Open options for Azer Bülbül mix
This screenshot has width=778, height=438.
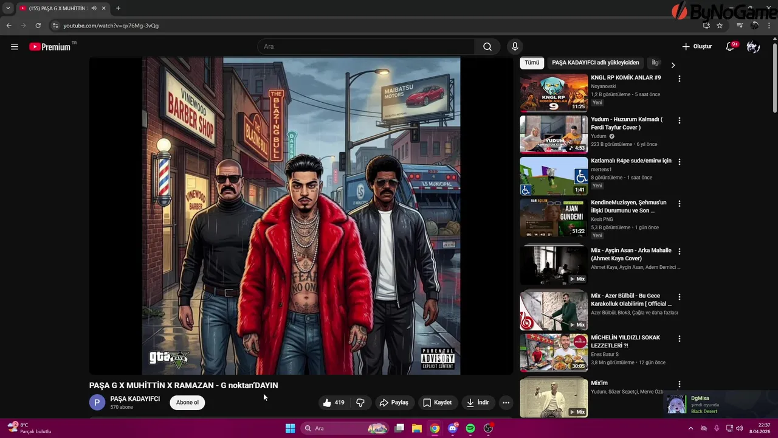680,297
